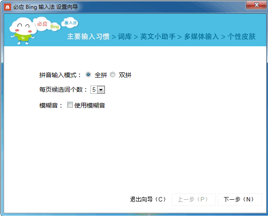Image resolution: width=268 pixels, height=216 pixels.
Task: Click the Bing IME title bar icon
Action: point(8,7)
